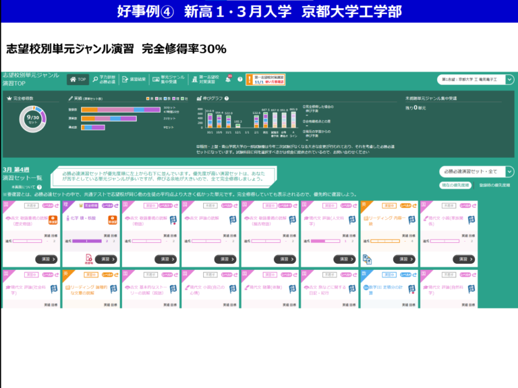
Task: Click flag icon on 古文 敬語重視の読解(物語) card
Action: coord(173,220)
